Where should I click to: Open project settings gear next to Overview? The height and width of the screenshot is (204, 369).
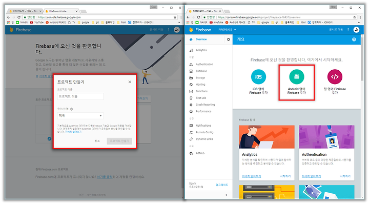pyautogui.click(x=228, y=39)
